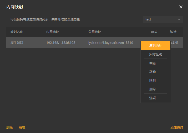Close the 内网映射 dialog
Image resolution: width=188 pixels, height=133 pixels.
pyautogui.click(x=181, y=7)
